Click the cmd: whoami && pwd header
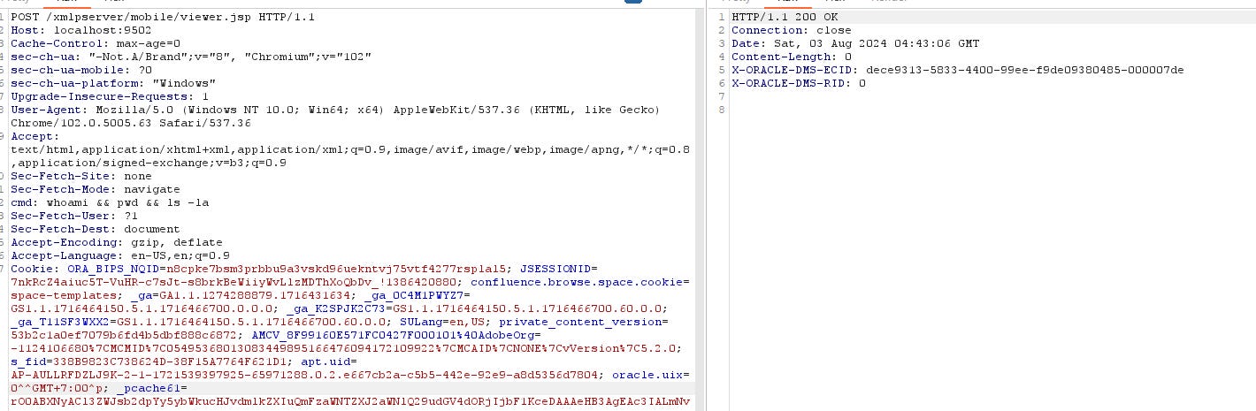 click(110, 202)
